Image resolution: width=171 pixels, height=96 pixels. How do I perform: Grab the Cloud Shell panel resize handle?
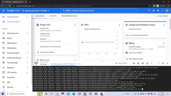coord(102,61)
